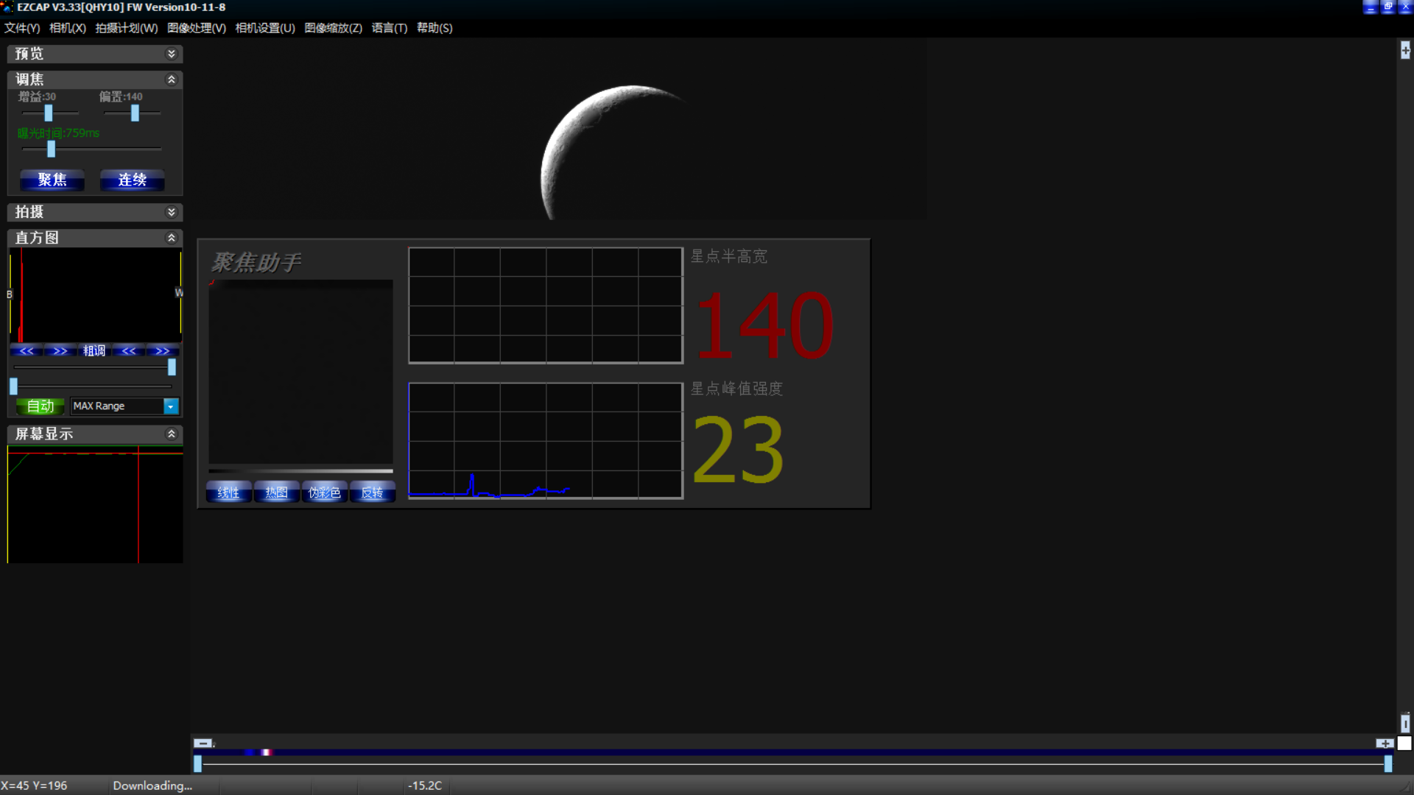Click the 聚焦 focus button
This screenshot has width=1414, height=795.
[x=52, y=180]
